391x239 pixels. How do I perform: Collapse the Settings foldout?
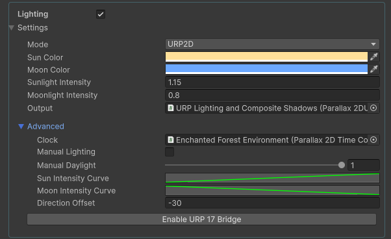11,28
